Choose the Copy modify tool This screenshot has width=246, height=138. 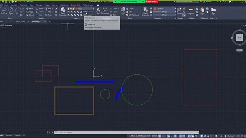(30, 12)
